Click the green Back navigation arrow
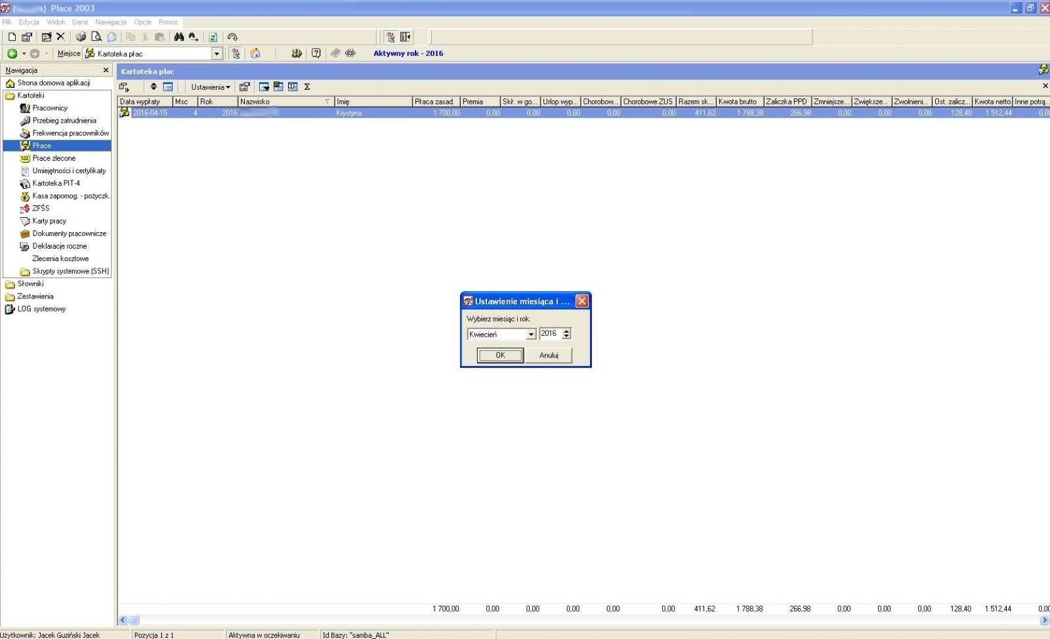Viewport: 1050px width, 639px height. click(x=12, y=54)
